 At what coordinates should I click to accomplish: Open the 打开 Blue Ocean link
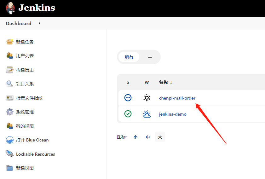pos(32,140)
